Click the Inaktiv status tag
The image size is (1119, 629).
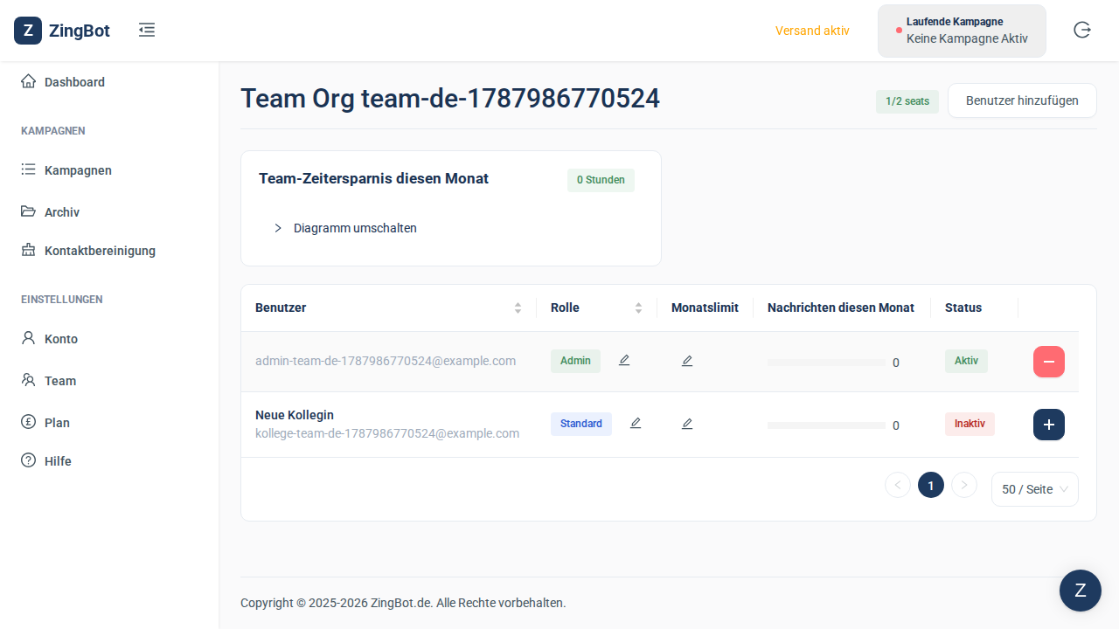(970, 424)
